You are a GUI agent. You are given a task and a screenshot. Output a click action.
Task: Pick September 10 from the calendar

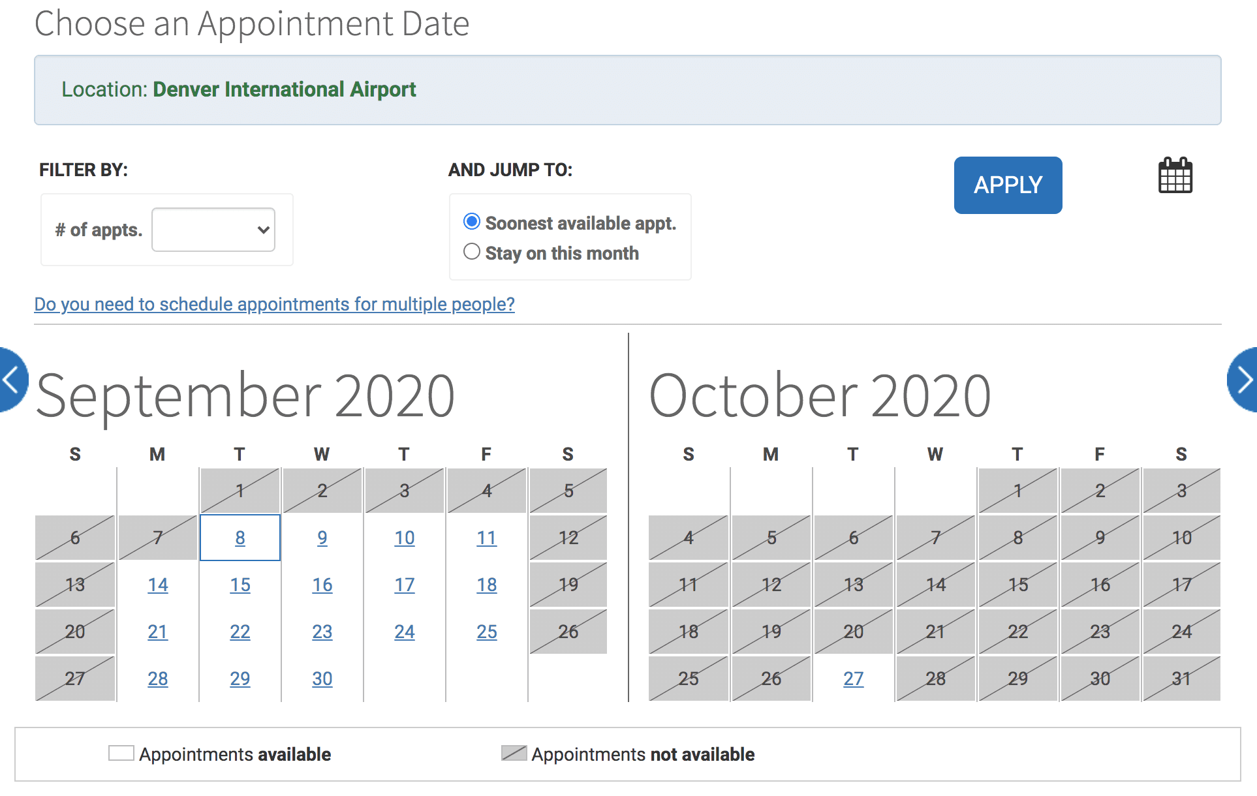(x=404, y=538)
